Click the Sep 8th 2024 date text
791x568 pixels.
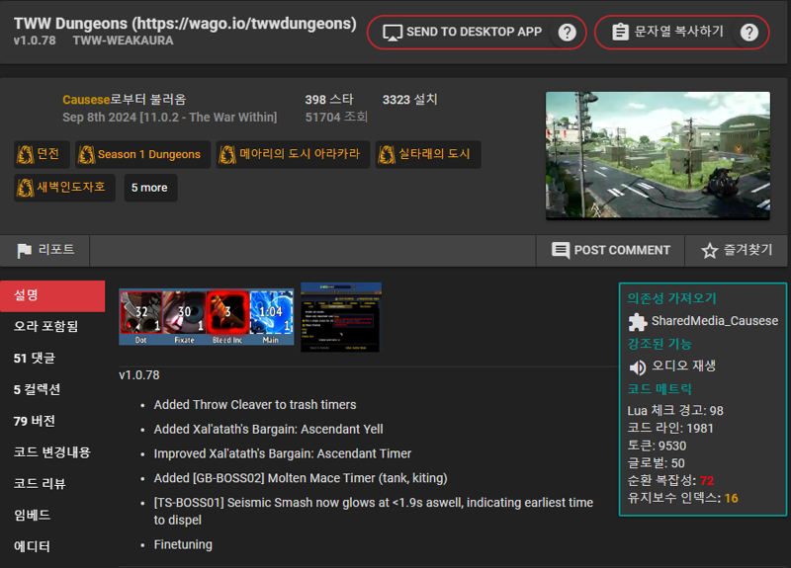click(169, 118)
